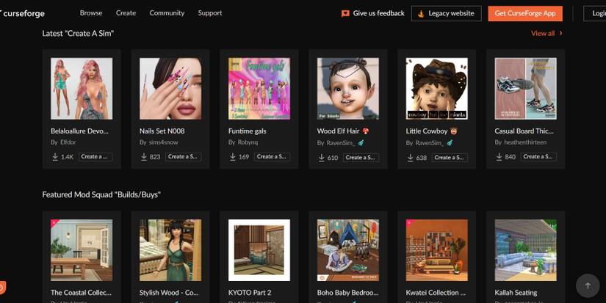606x303 pixels.
Task: Click The Coastal Collec title
Action: [81, 293]
